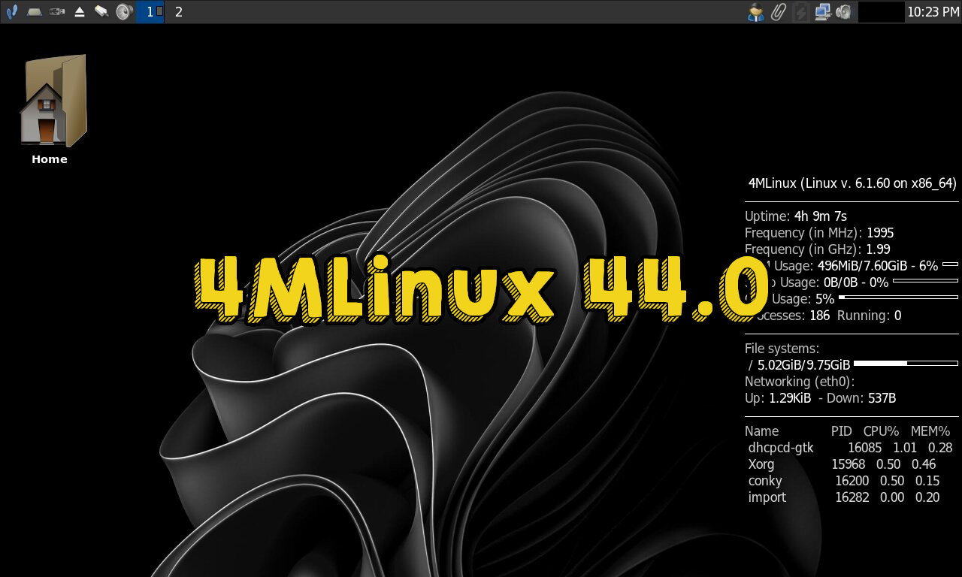Click the 10:23 PM clock
962x577 pixels.
[933, 12]
